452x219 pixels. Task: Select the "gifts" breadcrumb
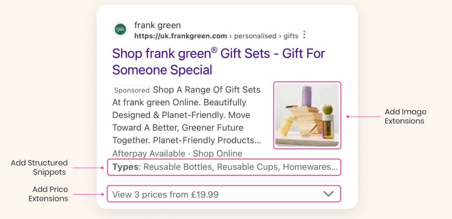coord(291,36)
